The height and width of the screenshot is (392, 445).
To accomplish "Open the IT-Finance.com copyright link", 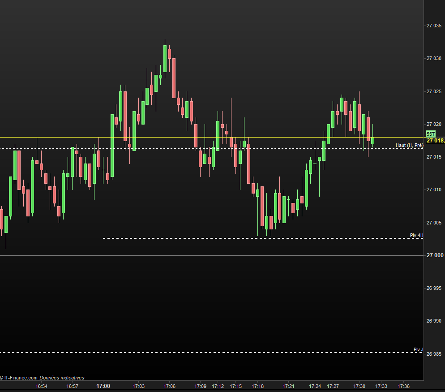I will coord(19,378).
